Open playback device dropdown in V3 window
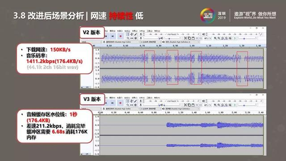The height and width of the screenshot is (161, 286). coord(182,109)
